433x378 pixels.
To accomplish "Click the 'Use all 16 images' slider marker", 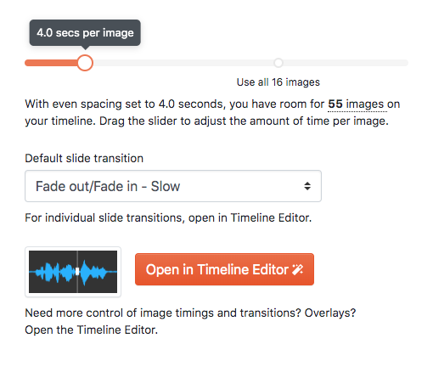I will [x=278, y=63].
